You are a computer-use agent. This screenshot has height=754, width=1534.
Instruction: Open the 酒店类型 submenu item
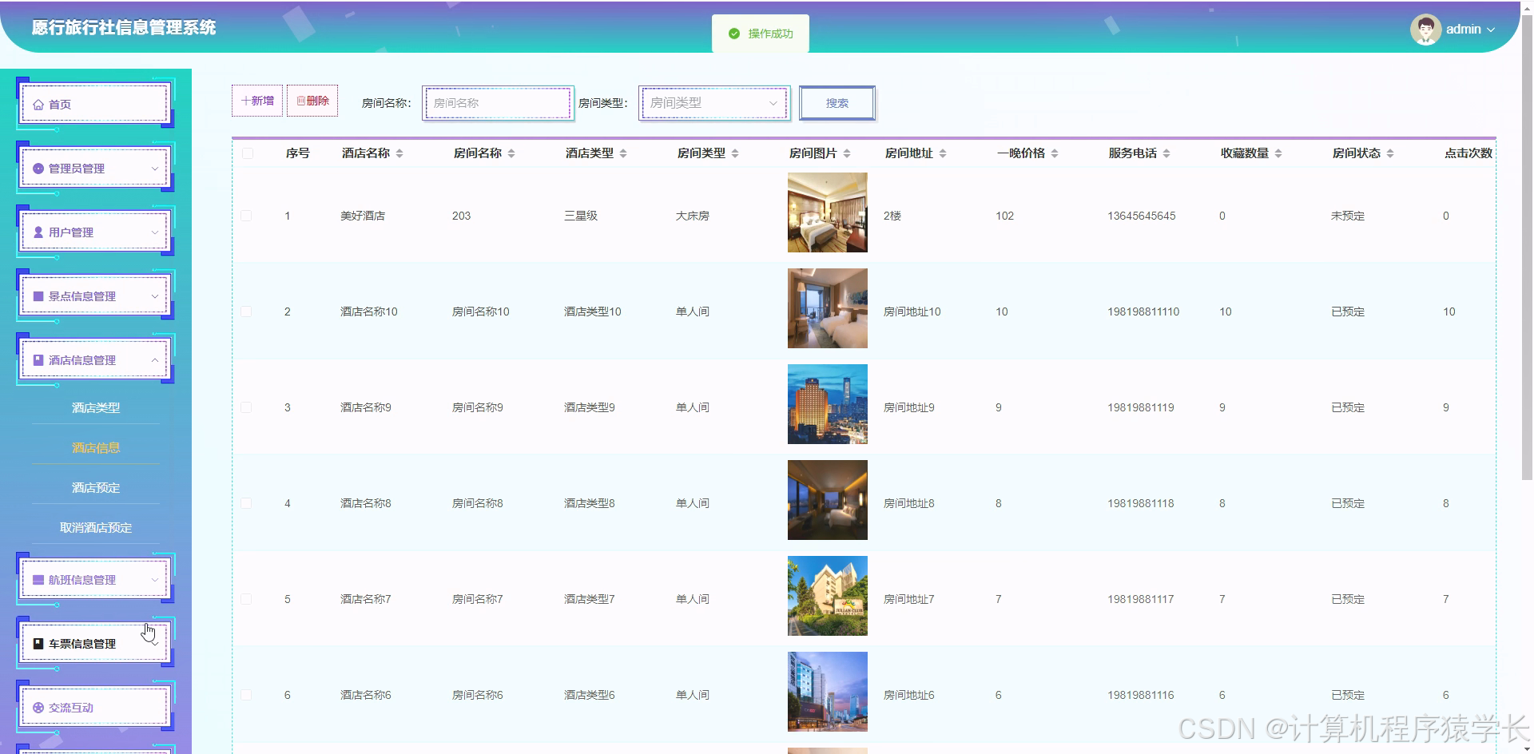[96, 407]
